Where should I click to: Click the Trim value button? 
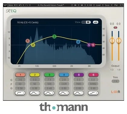click(116, 81)
